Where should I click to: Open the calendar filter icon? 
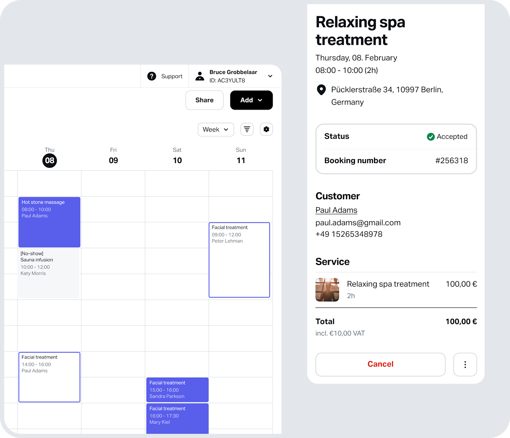pyautogui.click(x=247, y=129)
